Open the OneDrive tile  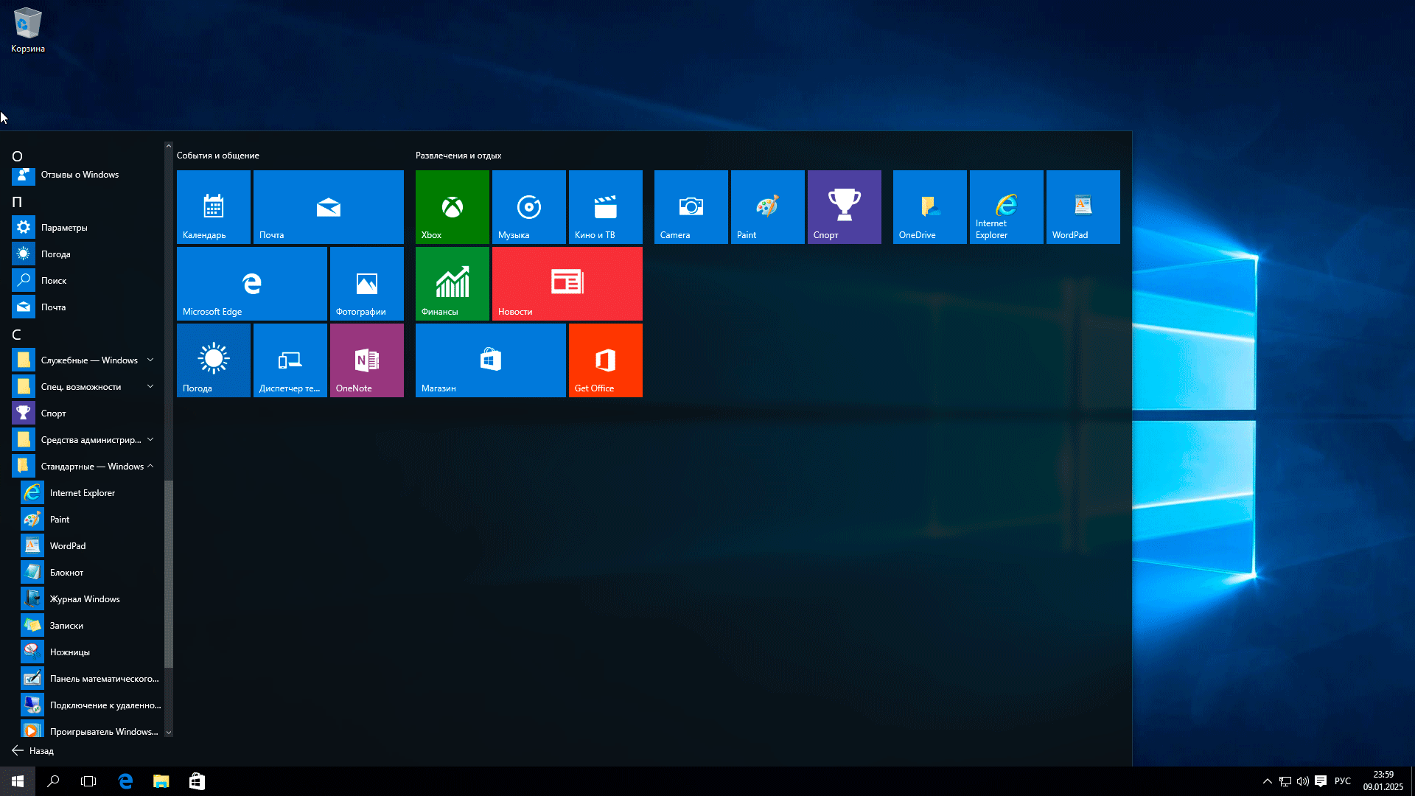click(x=930, y=207)
